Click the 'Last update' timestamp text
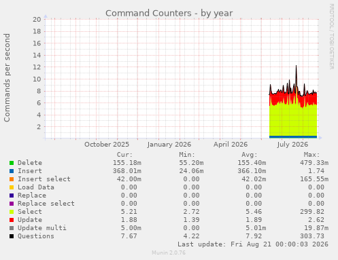Viewport: 338px width, 260px height. (253, 244)
